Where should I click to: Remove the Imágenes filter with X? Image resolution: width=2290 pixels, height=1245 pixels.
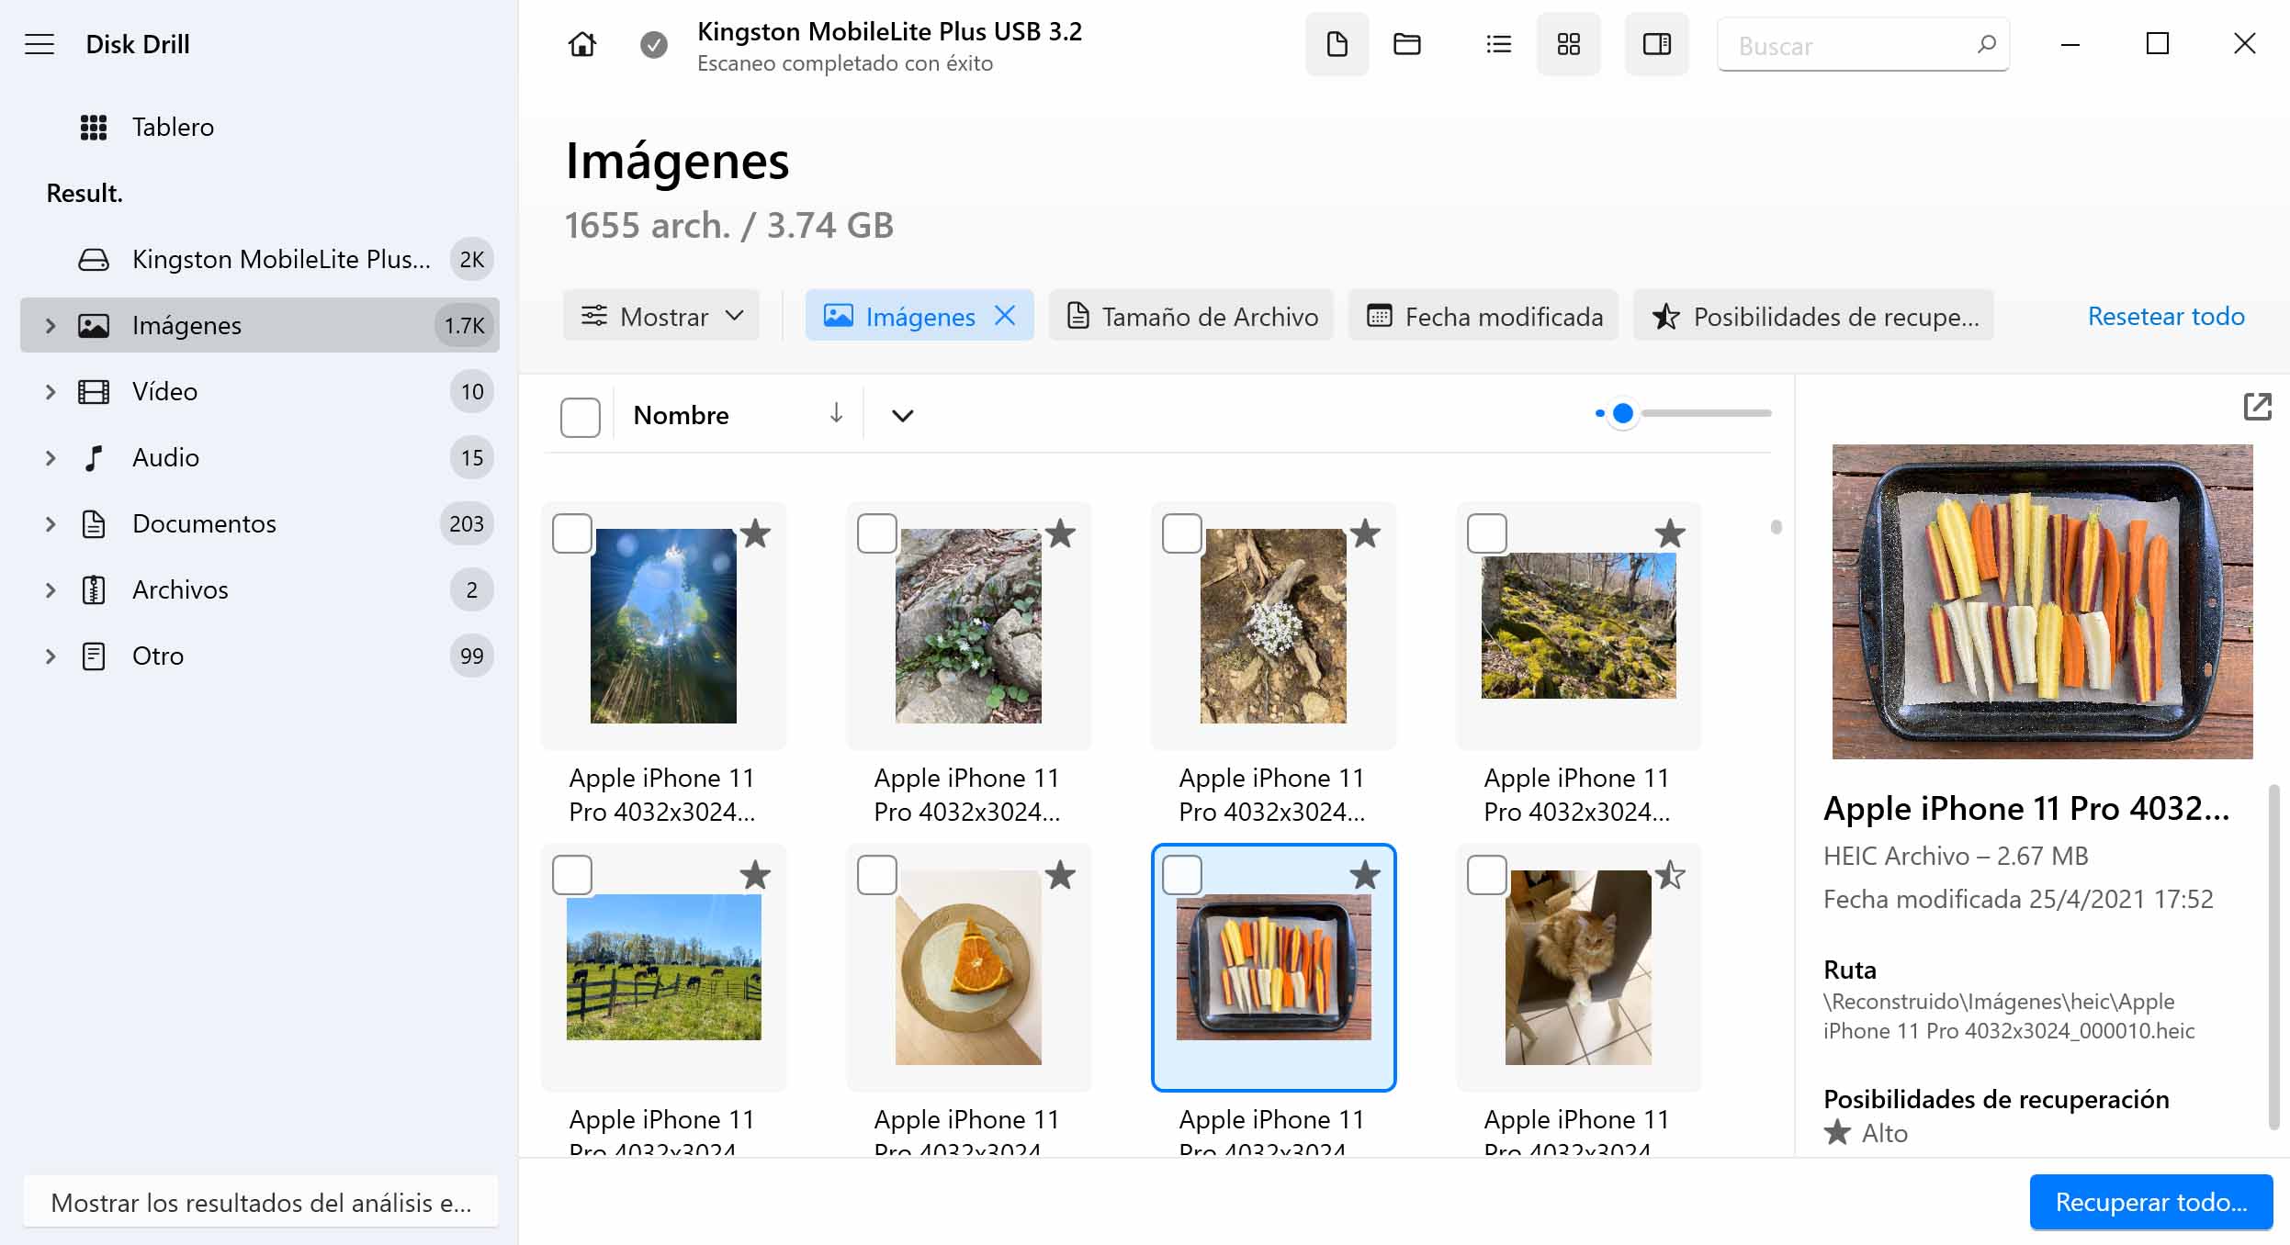(x=1006, y=316)
